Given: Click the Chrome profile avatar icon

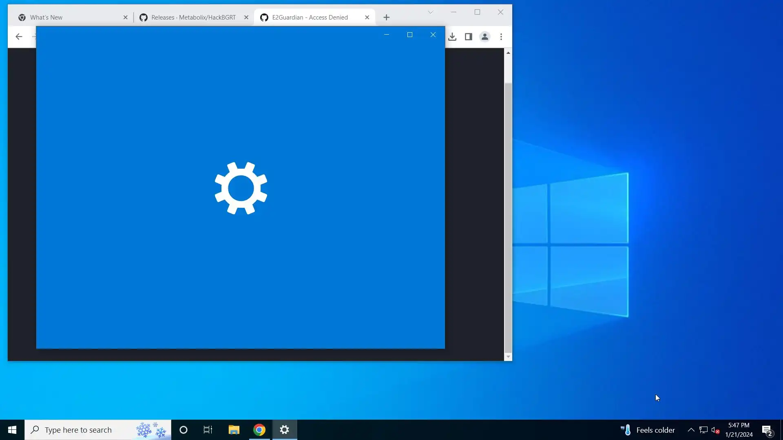Looking at the screenshot, I should (484, 37).
